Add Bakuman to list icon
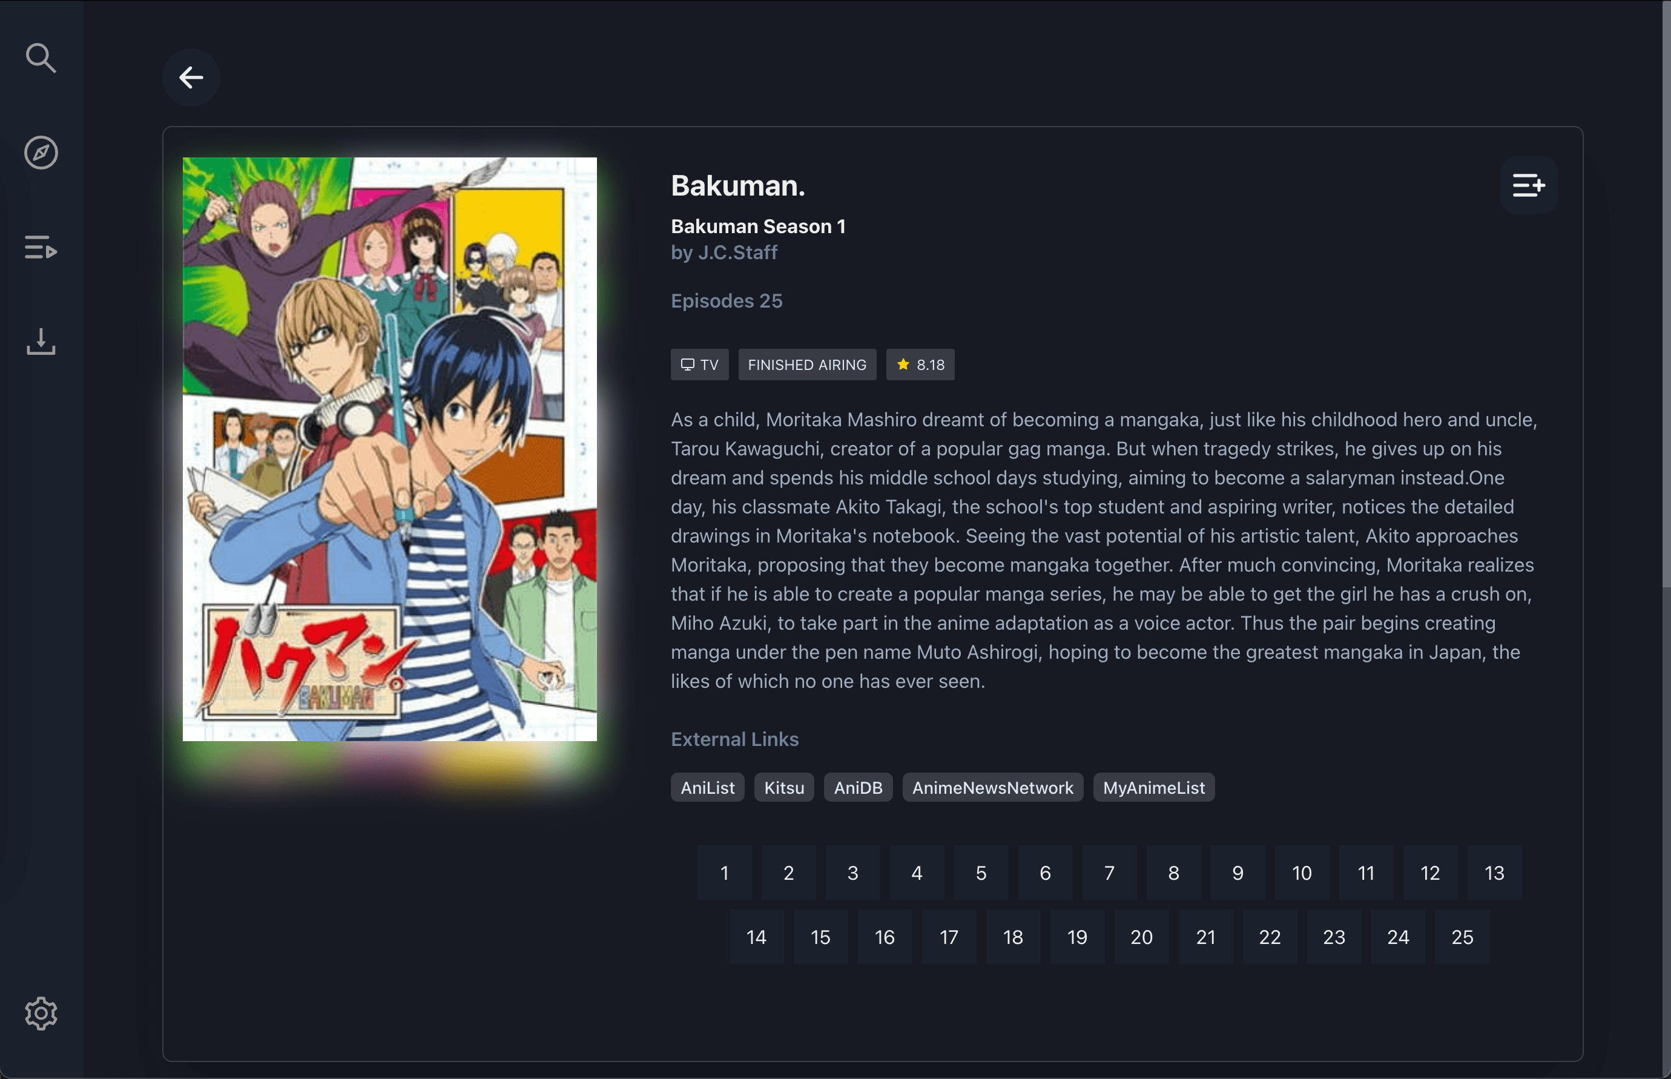Viewport: 1671px width, 1079px height. pos(1528,186)
